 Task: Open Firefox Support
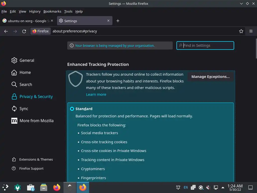tap(28, 168)
